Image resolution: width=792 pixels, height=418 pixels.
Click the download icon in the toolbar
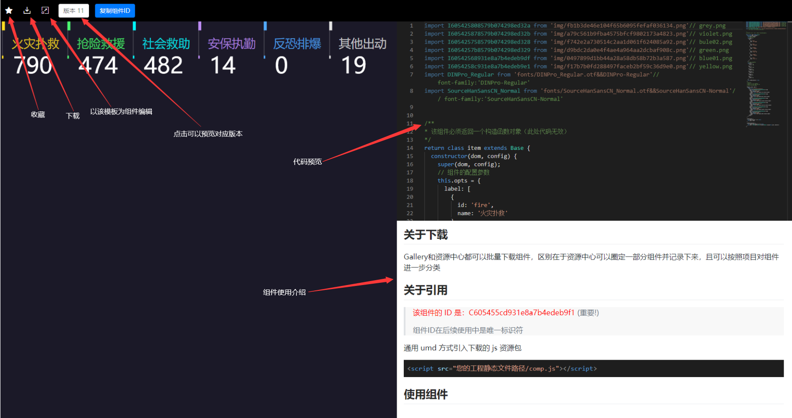27,10
